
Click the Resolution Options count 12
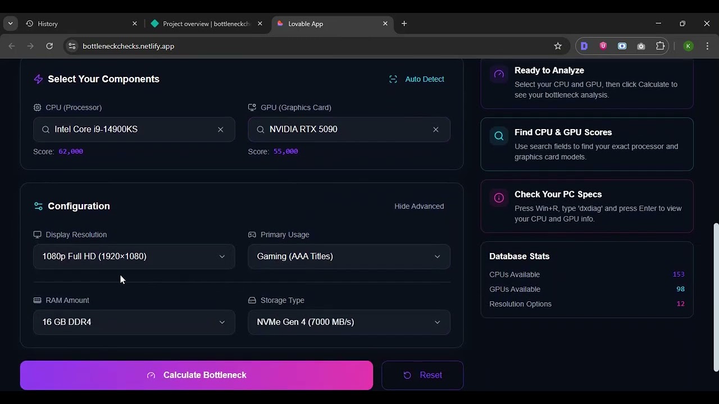pos(680,304)
